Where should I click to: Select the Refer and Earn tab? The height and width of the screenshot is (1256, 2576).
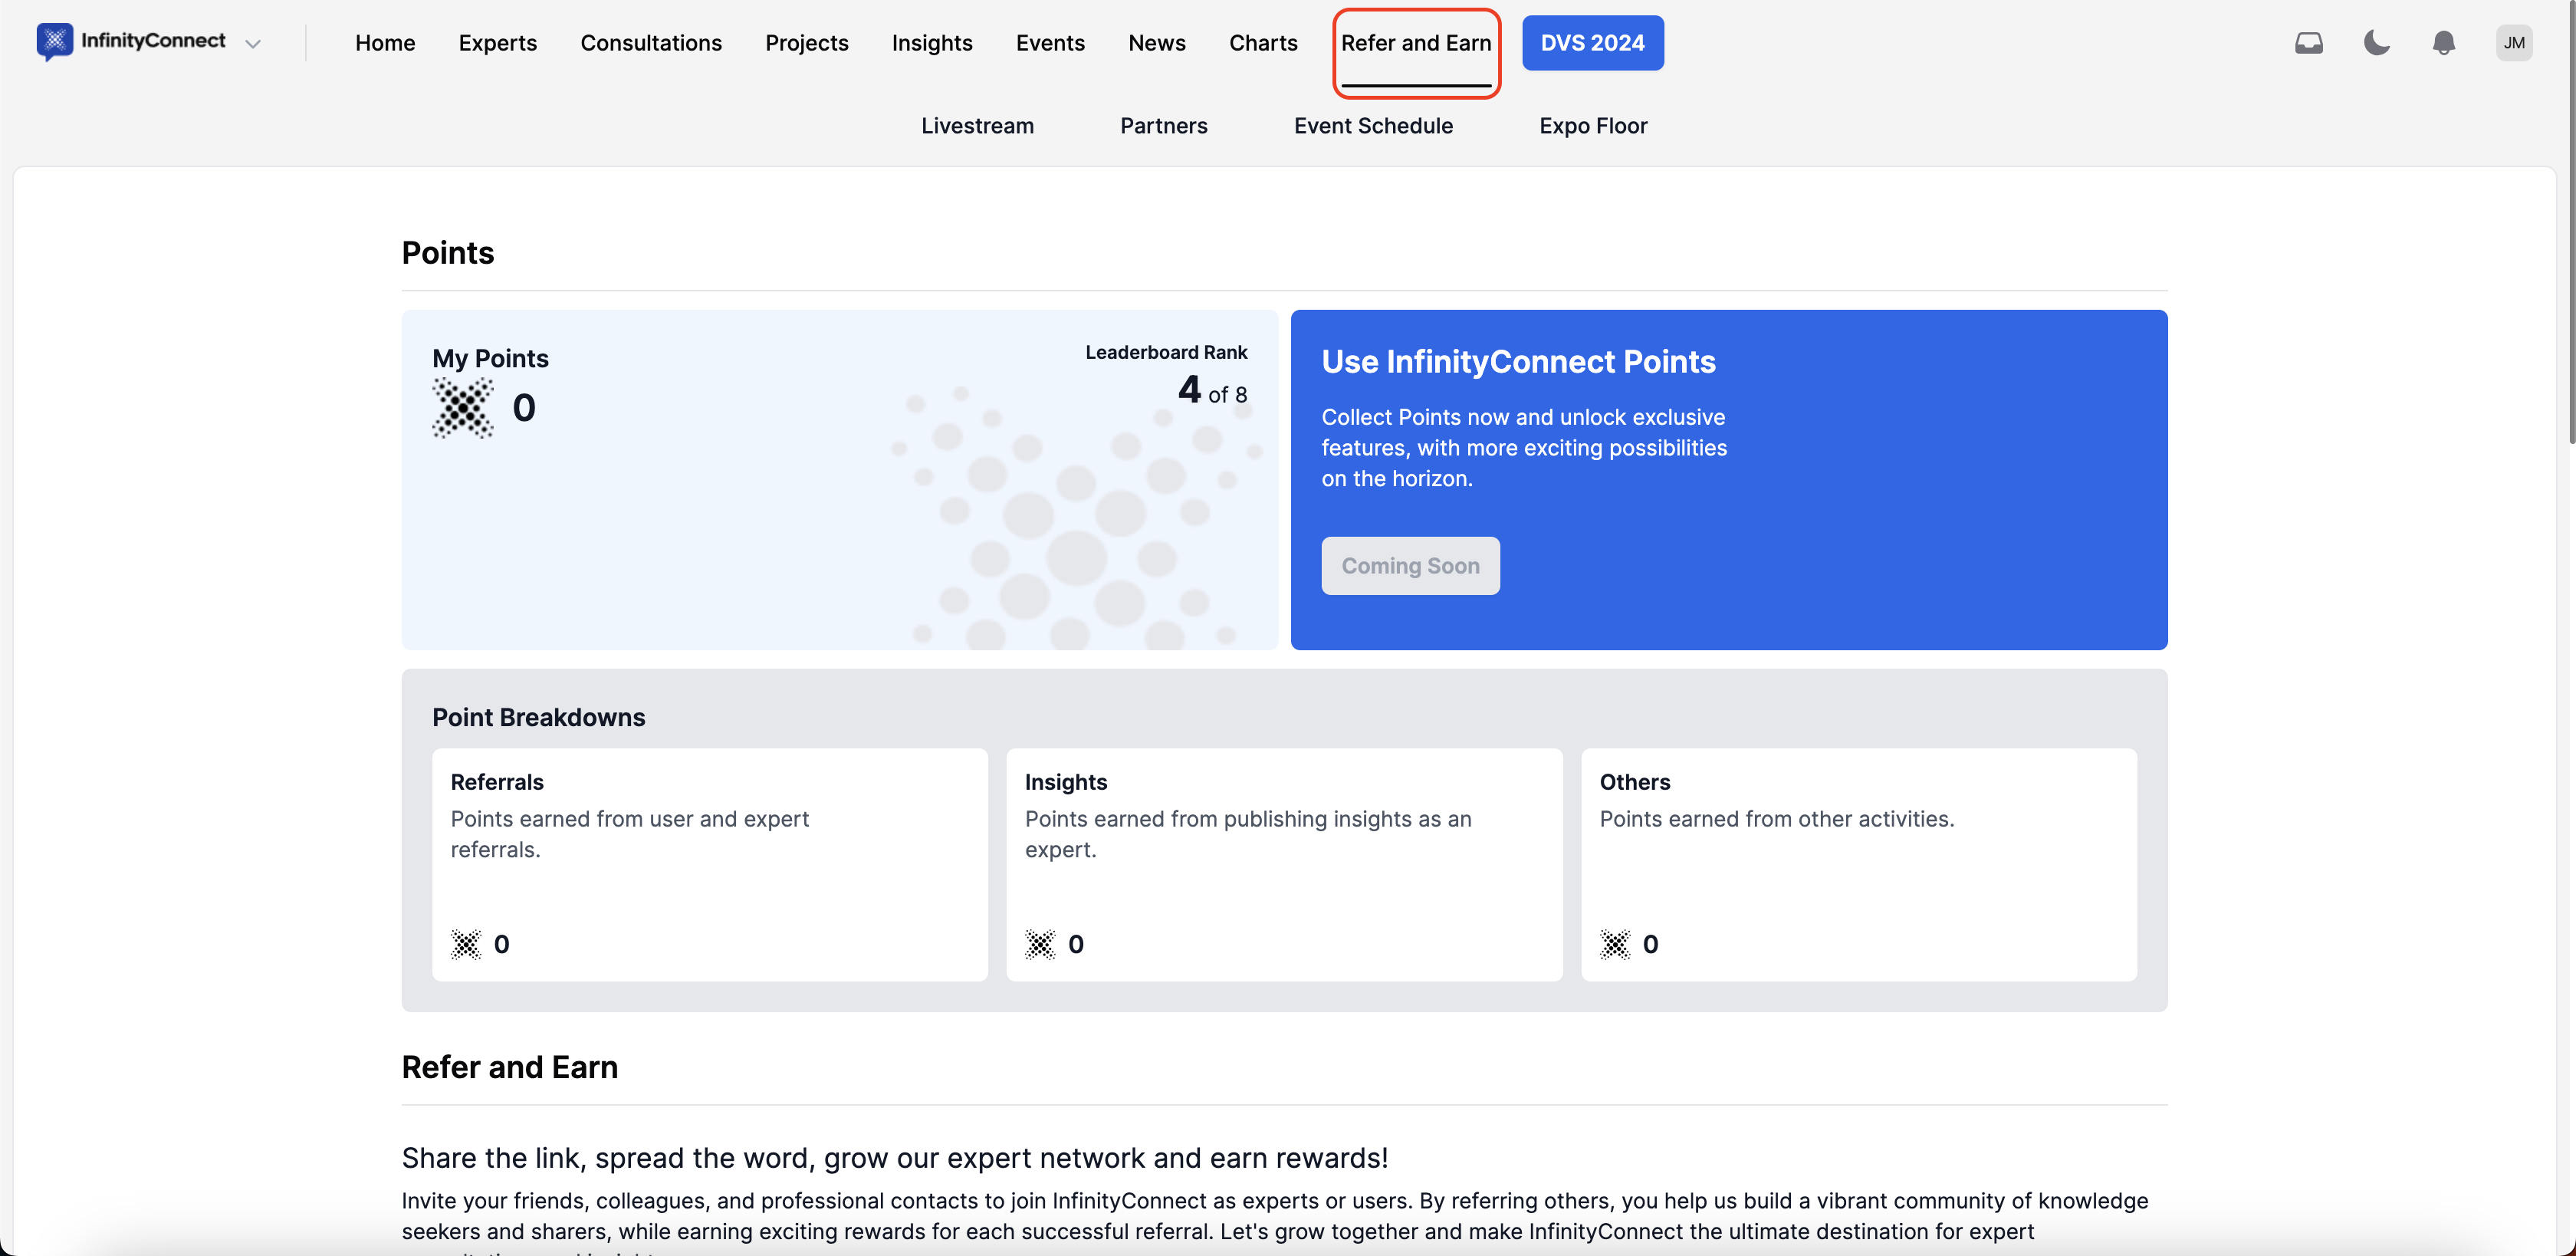[x=1416, y=43]
